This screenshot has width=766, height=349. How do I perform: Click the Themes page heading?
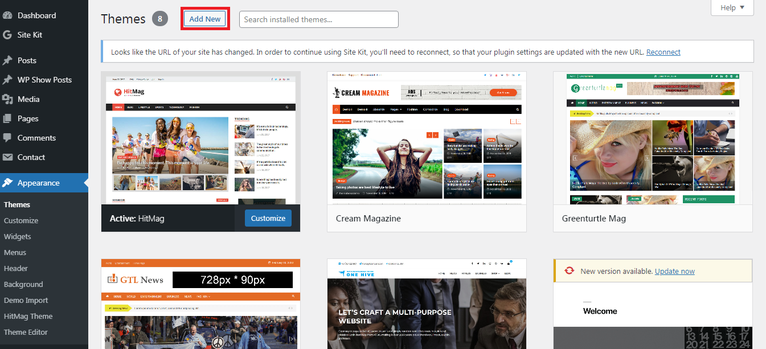click(x=124, y=19)
